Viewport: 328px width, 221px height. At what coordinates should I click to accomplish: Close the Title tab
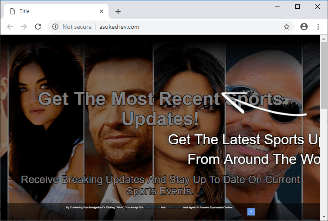coord(102,11)
